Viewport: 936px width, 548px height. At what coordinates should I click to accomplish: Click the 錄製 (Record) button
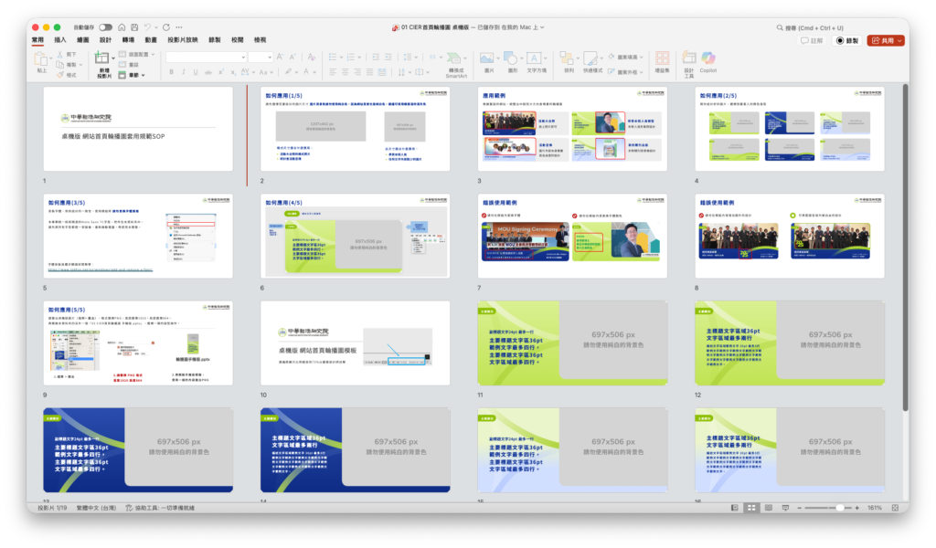tap(847, 40)
